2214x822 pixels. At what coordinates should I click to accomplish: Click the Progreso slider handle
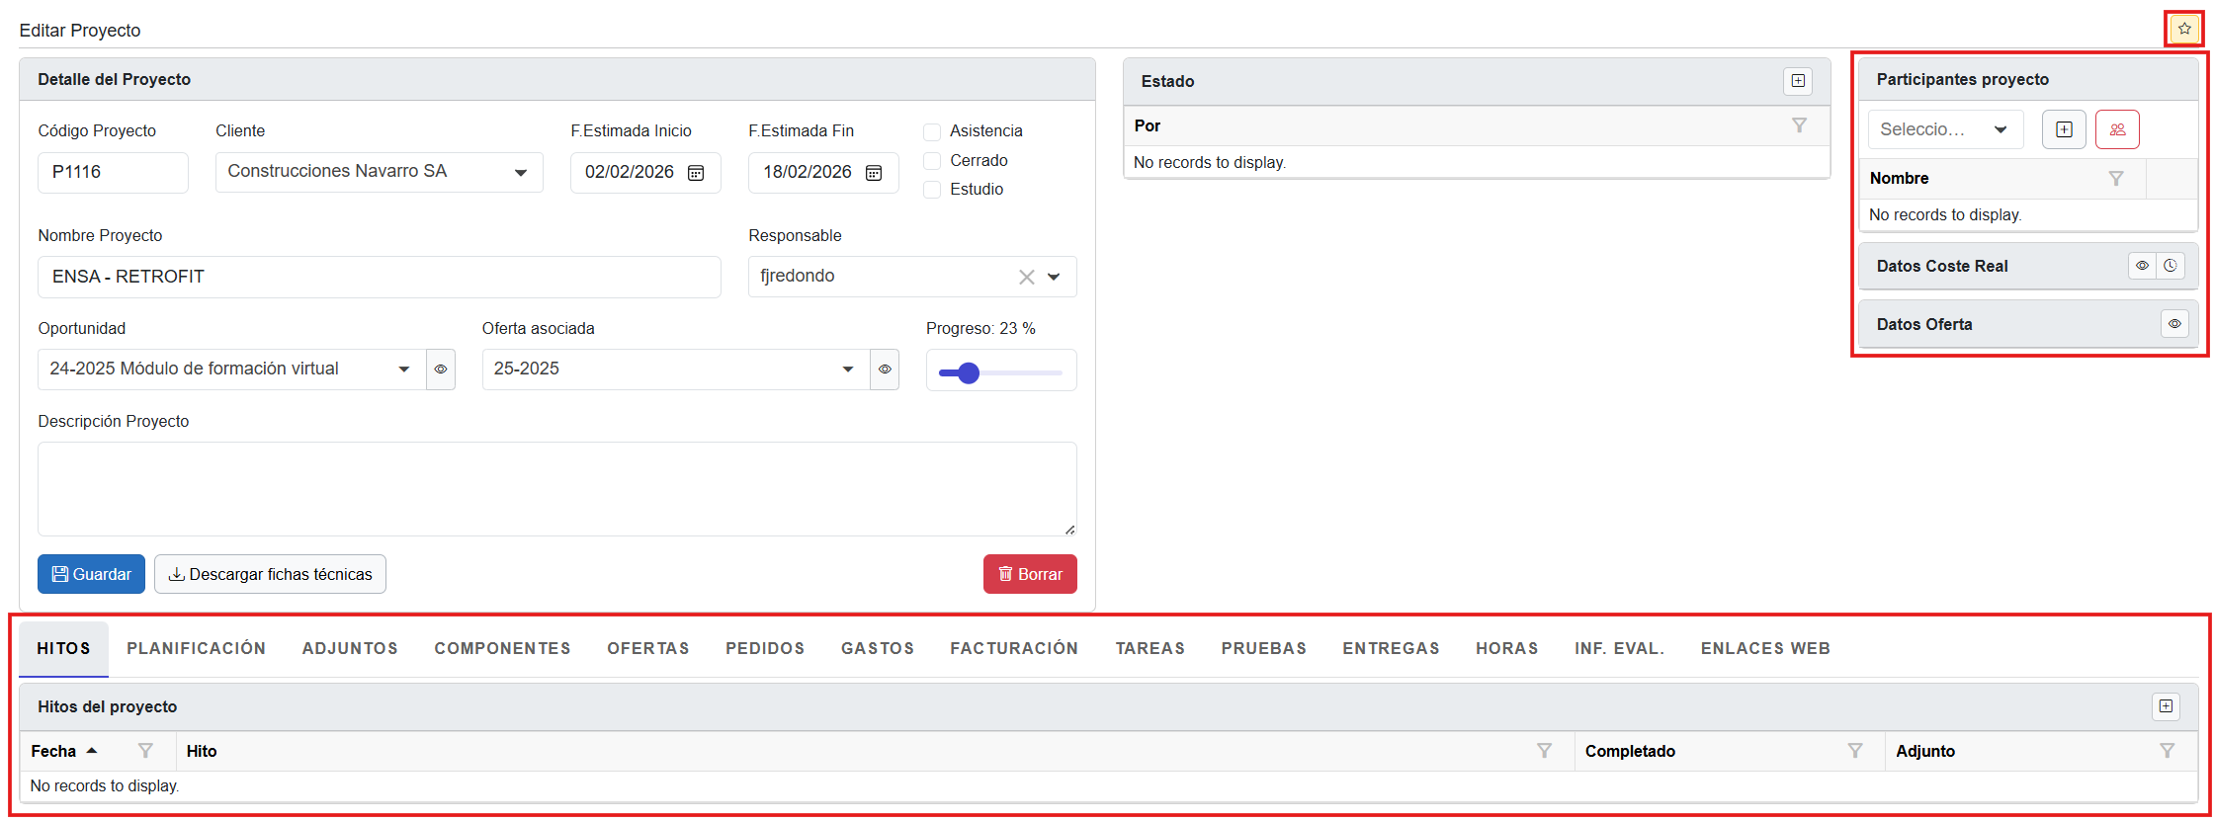click(969, 372)
